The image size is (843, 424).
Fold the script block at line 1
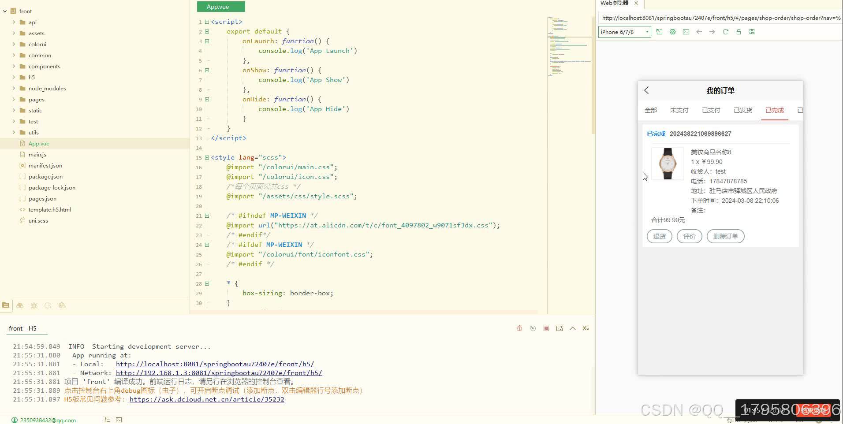[x=207, y=22]
